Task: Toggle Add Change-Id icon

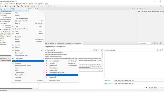Action: [162, 50]
